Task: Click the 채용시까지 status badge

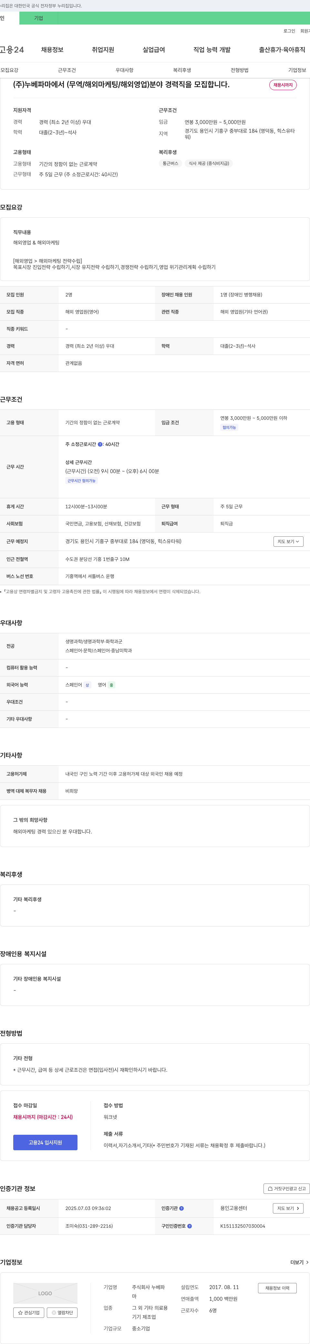Action: 283,85
